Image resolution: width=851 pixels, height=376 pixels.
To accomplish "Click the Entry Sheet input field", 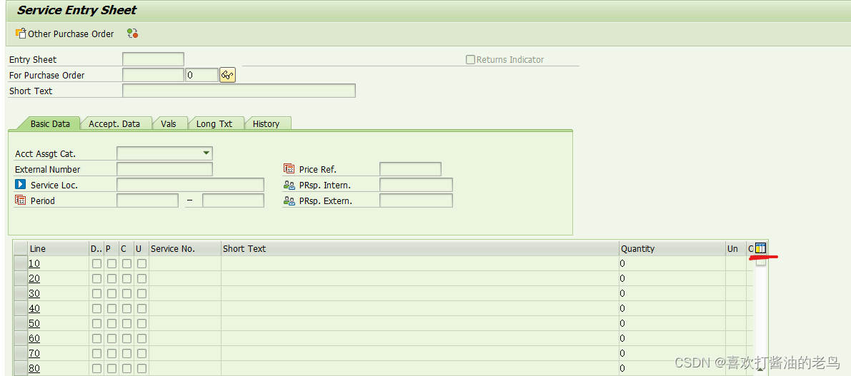I will tap(153, 60).
